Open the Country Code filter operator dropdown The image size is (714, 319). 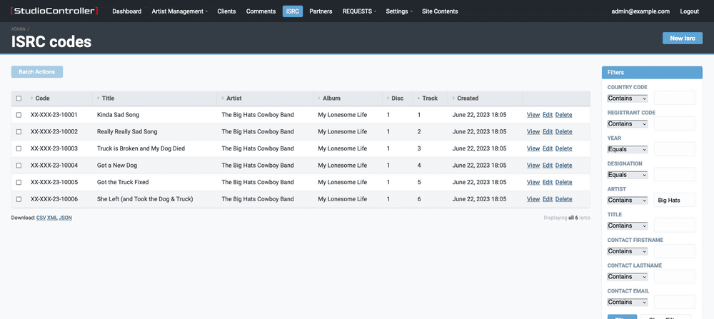[628, 98]
